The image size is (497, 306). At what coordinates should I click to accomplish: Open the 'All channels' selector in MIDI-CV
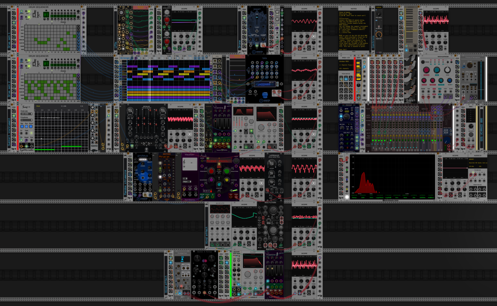(346, 68)
